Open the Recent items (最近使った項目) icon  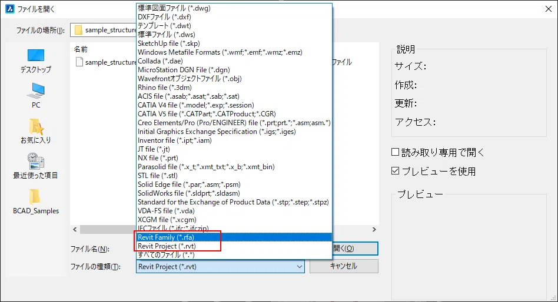pyautogui.click(x=35, y=162)
